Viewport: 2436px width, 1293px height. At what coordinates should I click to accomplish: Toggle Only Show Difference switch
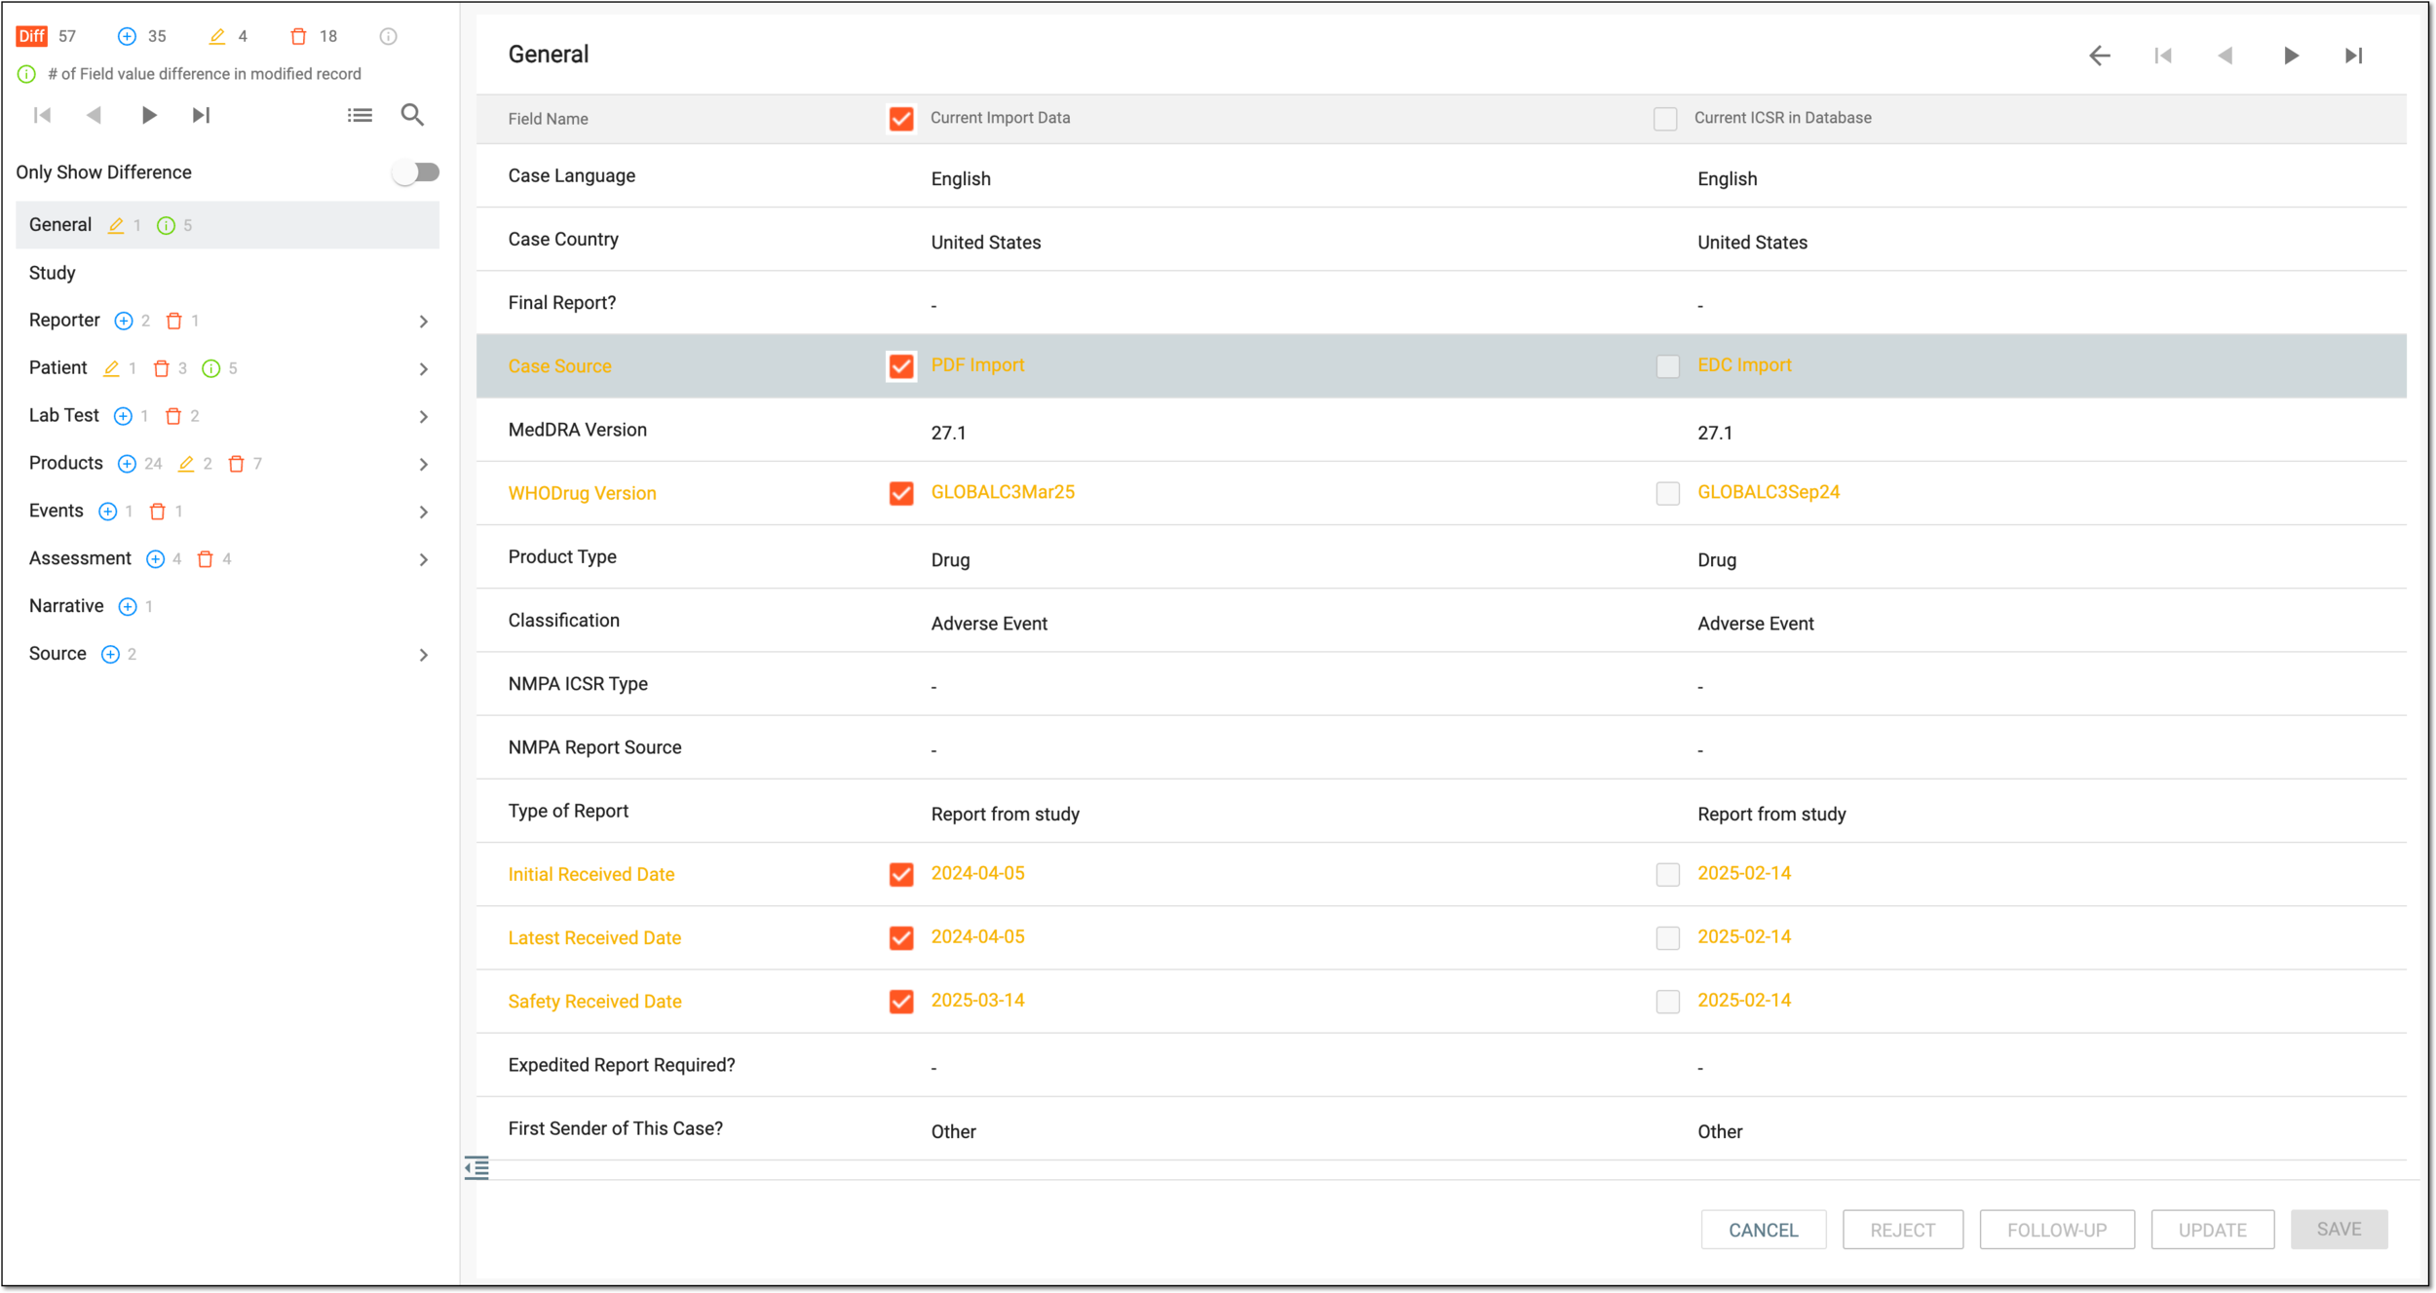pos(416,172)
